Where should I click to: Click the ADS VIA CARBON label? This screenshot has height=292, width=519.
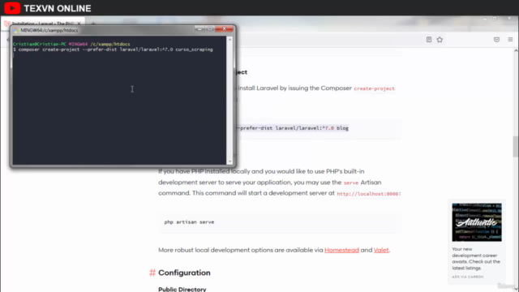click(x=468, y=277)
